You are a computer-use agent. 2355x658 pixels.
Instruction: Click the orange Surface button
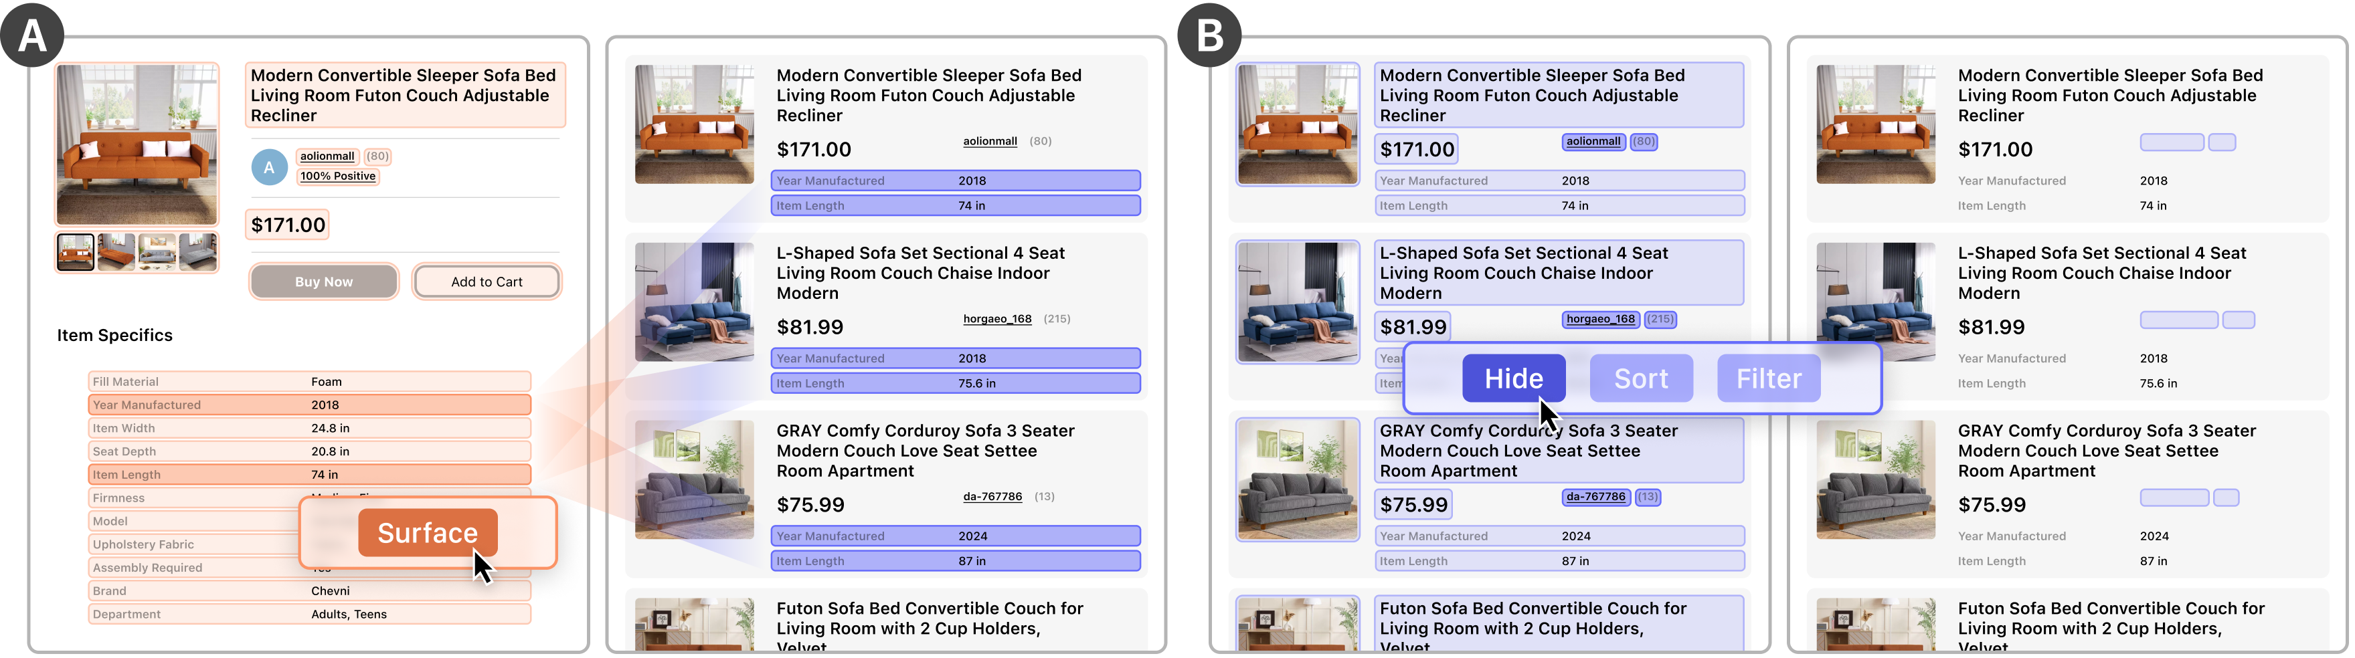(x=428, y=533)
